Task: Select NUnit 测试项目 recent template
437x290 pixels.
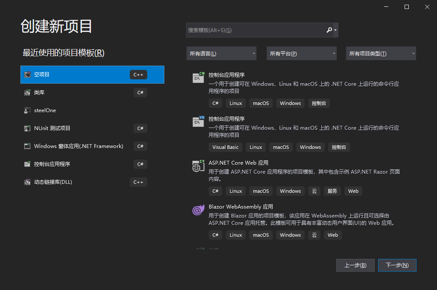Action: coord(92,128)
